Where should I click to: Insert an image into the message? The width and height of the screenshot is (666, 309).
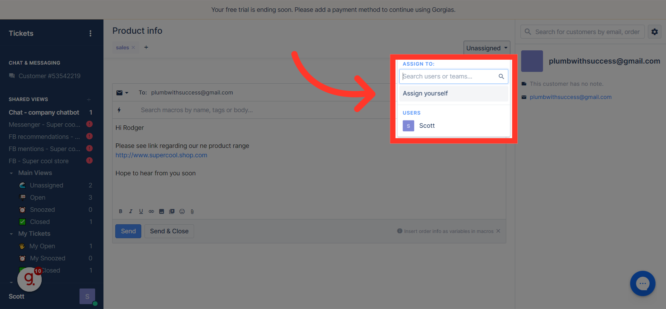pos(161,211)
